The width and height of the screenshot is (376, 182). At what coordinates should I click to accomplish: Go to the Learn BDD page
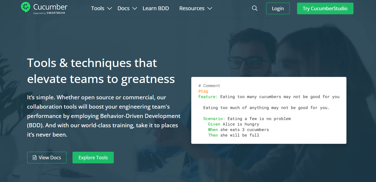(156, 8)
